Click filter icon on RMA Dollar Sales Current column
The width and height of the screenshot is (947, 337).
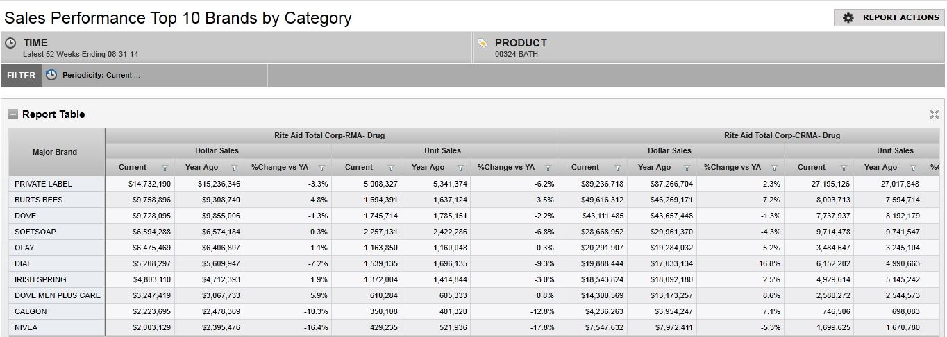165,168
